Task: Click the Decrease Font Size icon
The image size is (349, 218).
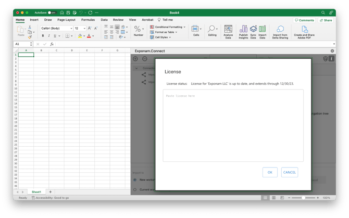Action: pyautogui.click(x=96, y=28)
